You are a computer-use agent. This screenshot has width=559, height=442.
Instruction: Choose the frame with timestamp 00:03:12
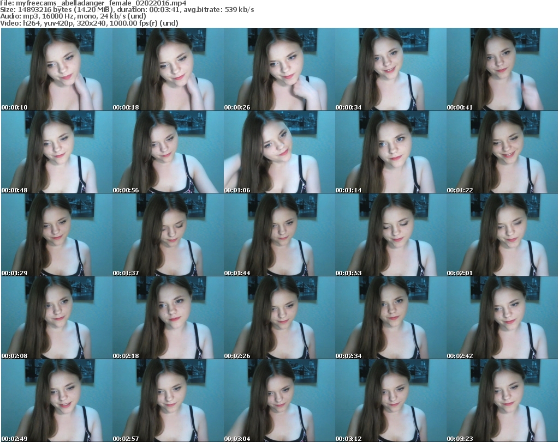[391, 401]
